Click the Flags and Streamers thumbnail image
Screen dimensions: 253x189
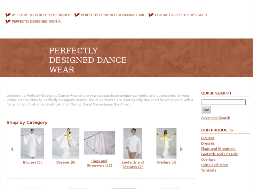click(x=100, y=143)
